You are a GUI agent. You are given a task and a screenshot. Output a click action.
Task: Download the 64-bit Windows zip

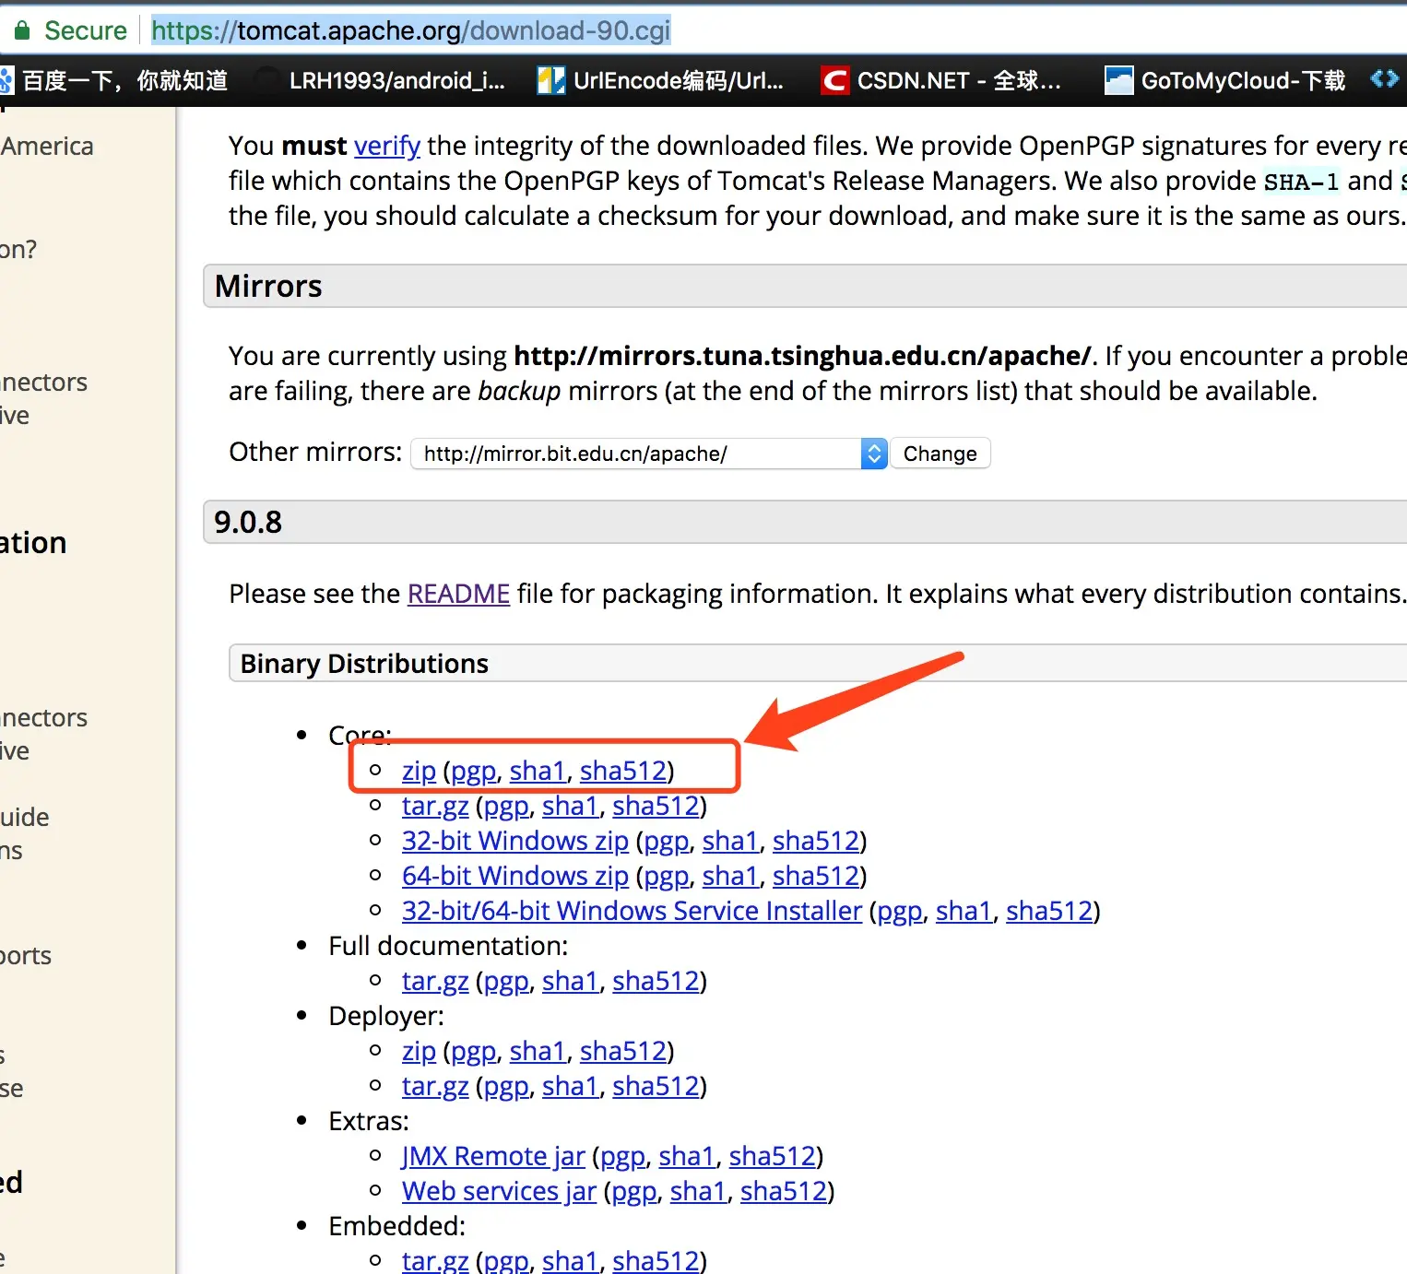pos(515,876)
